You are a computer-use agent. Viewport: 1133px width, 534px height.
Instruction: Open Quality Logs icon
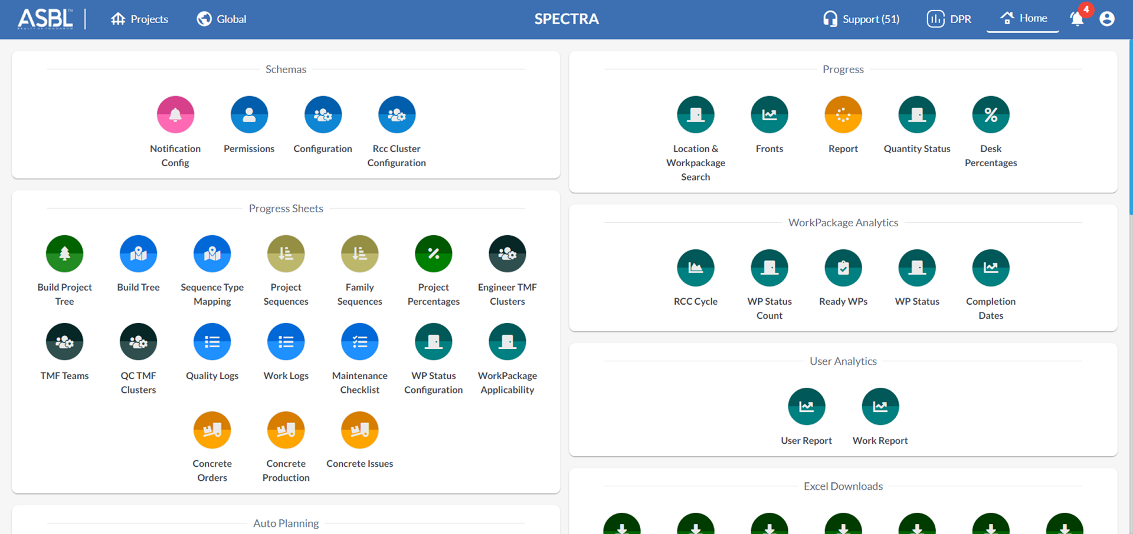pos(212,341)
